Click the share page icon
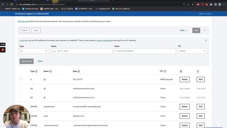This screenshot has width=227, height=128. [x=188, y=5]
